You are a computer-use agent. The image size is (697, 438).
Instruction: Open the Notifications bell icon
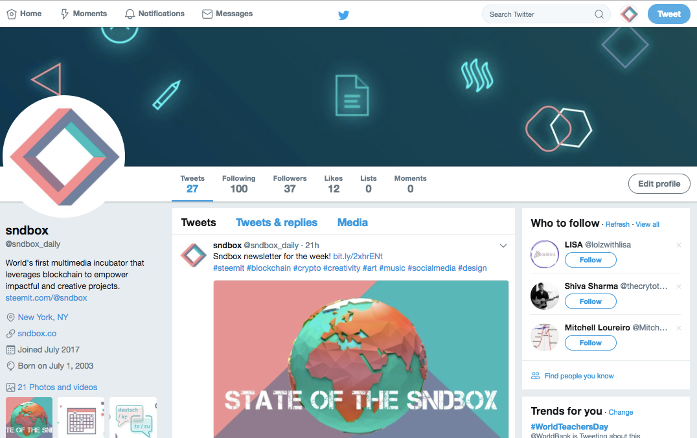(x=130, y=14)
